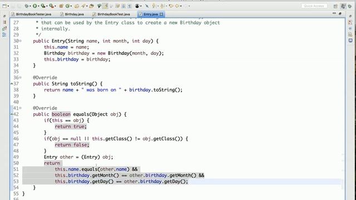Collapse the Entry constructor at line 30
Image resolution: width=356 pixels, height=200 pixels.
[21, 41]
